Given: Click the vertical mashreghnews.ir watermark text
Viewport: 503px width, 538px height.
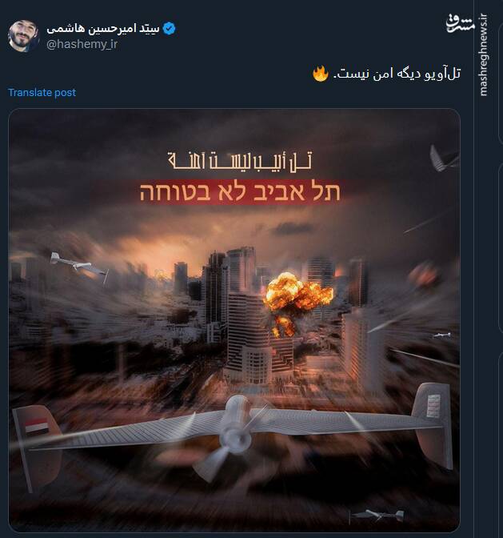Looking at the screenshot, I should click(x=483, y=55).
